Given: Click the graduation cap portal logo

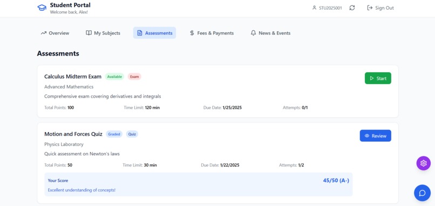Looking at the screenshot, I should [42, 8].
